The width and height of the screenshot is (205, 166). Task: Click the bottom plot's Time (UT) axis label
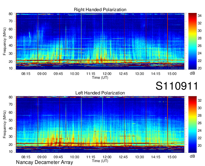pyautogui.click(x=100, y=161)
